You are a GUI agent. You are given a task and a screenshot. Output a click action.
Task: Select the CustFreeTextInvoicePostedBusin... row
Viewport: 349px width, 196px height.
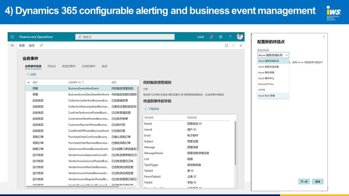[x=81, y=113]
